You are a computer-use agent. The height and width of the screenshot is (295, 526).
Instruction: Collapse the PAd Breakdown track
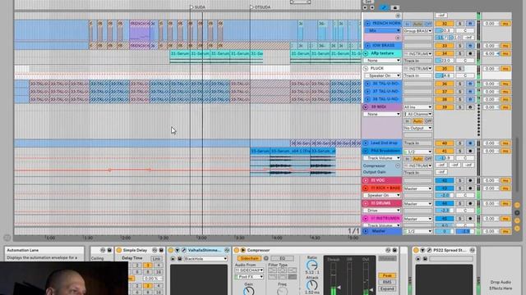pyautogui.click(x=366, y=151)
